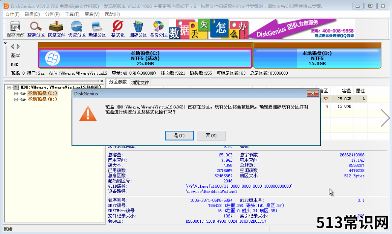Image resolution: width=392 pixels, height=234 pixels.
Task: Confirm with the 是(Y) button
Action: pyautogui.click(x=179, y=135)
